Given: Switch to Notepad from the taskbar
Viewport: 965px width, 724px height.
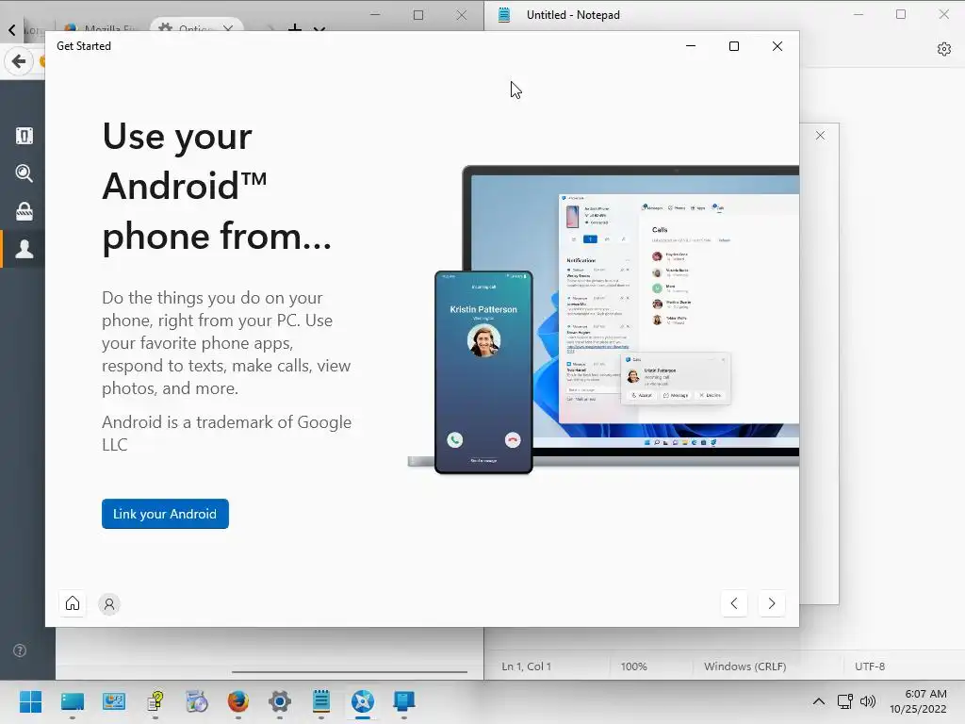Looking at the screenshot, I should click(x=321, y=701).
